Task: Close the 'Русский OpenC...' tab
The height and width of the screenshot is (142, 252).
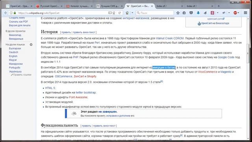Action: point(61,6)
